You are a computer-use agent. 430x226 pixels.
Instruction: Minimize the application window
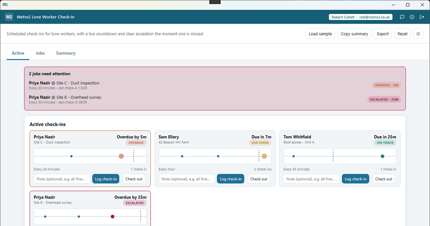click(x=393, y=5)
